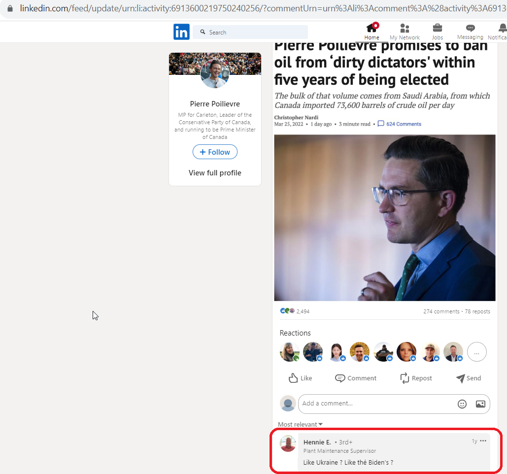This screenshot has width=507, height=474.
Task: Open the Messaging tab
Action: (x=470, y=32)
